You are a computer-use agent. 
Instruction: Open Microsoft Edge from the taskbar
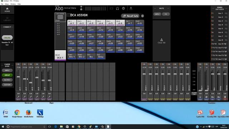pos(55,126)
